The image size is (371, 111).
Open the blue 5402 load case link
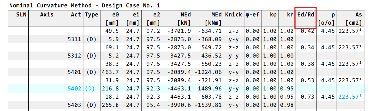click(74, 89)
